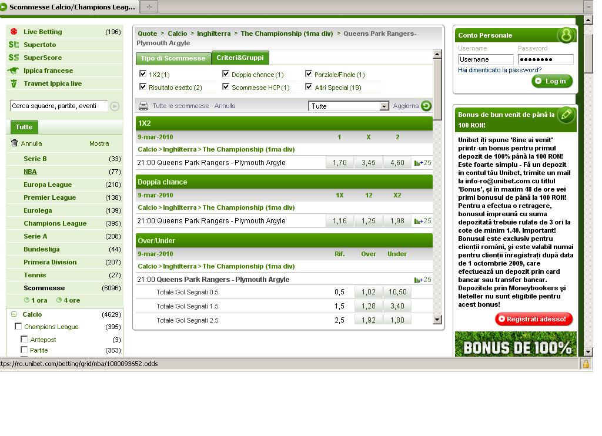Select the 1X double chance odds 1,16
602x436 pixels.
click(x=339, y=221)
